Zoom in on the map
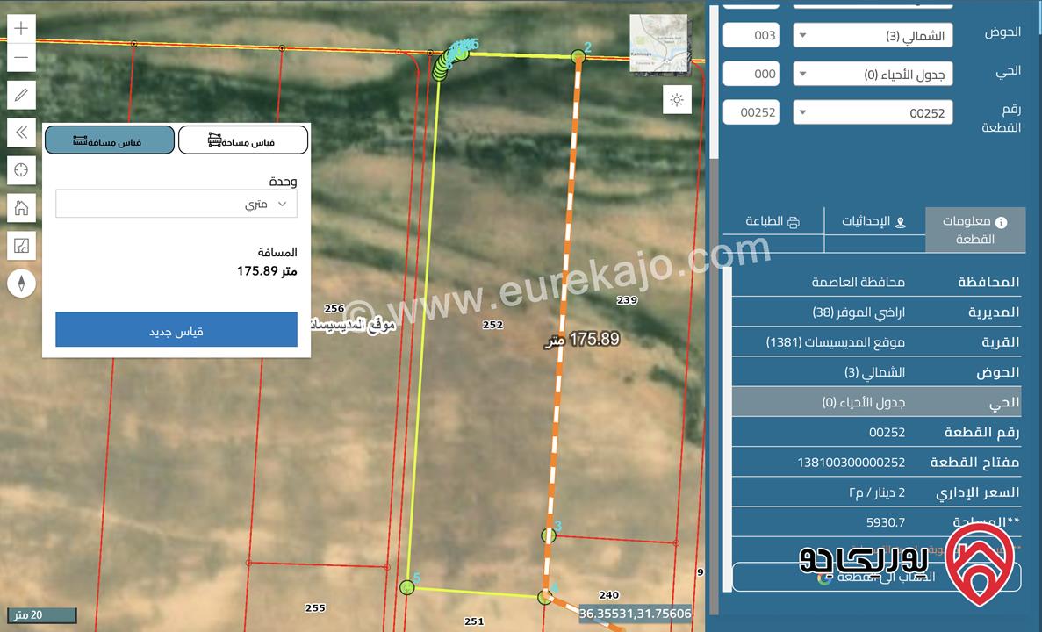Viewport: 1042px width, 632px height. (x=22, y=28)
